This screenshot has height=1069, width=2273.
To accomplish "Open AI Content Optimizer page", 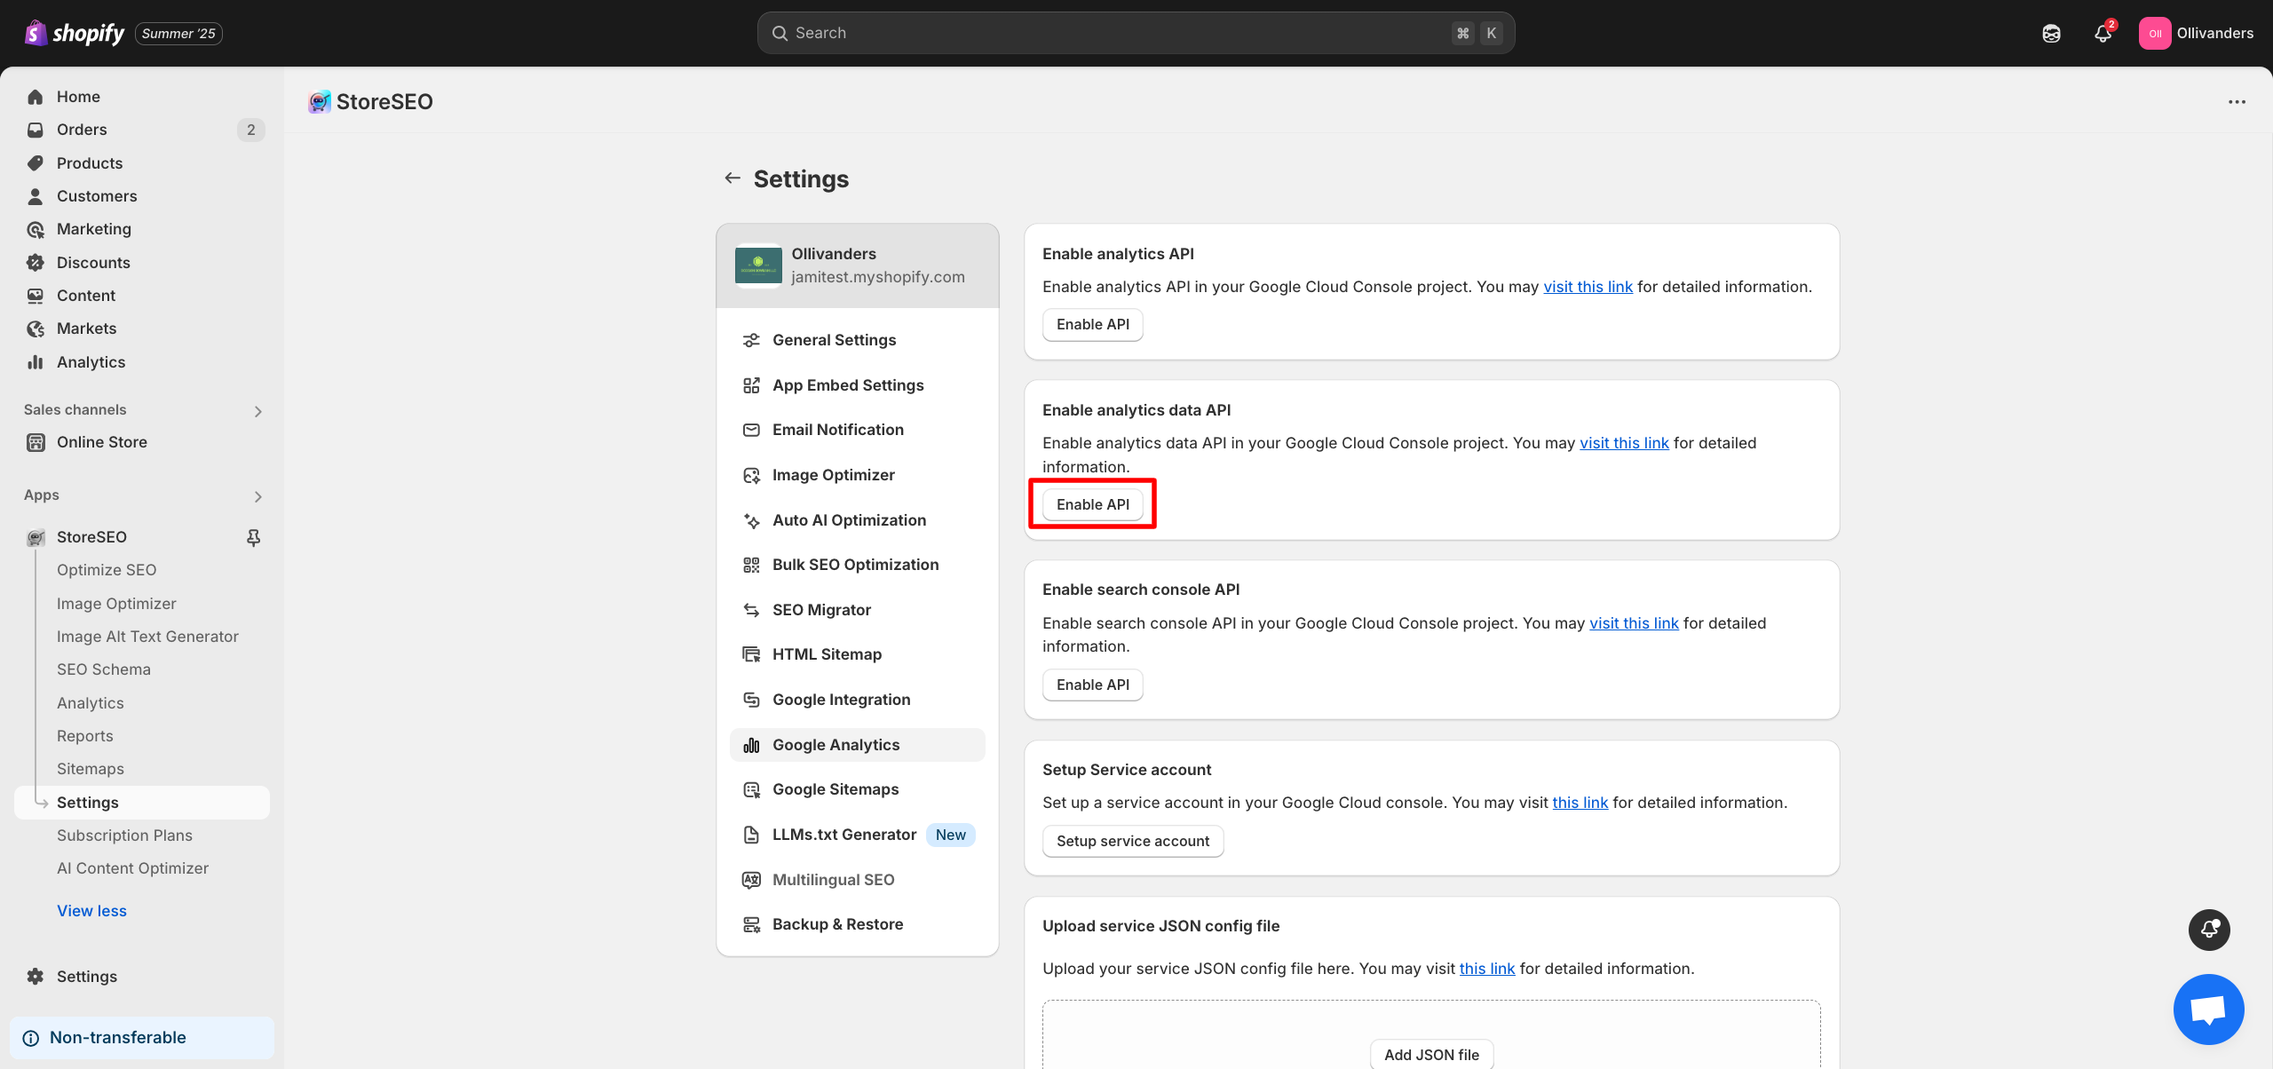I will tap(132, 868).
